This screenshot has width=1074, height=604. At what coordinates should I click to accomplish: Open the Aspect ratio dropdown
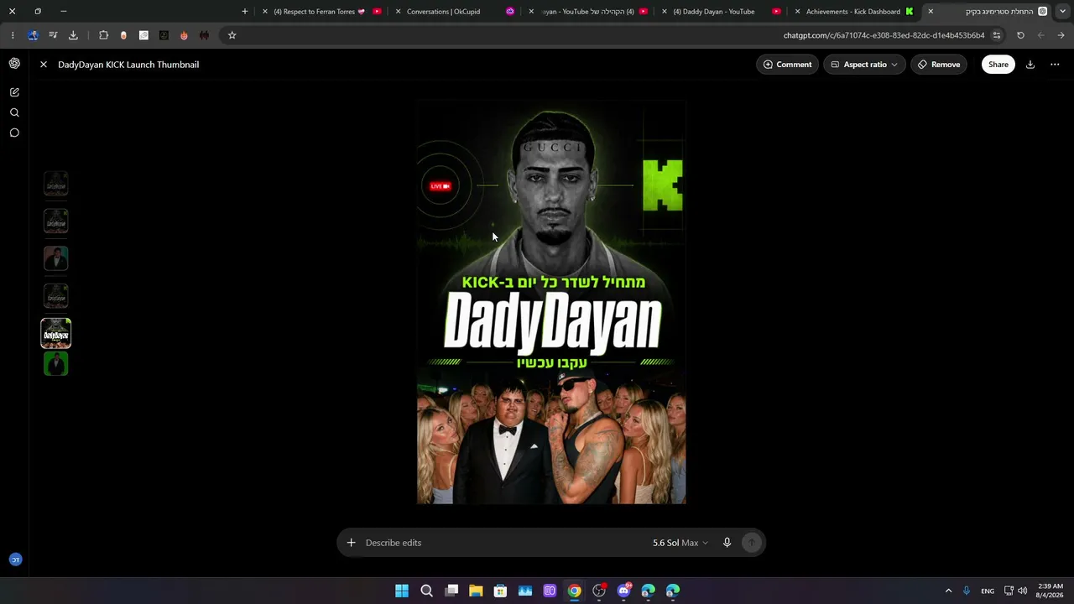[x=864, y=65]
